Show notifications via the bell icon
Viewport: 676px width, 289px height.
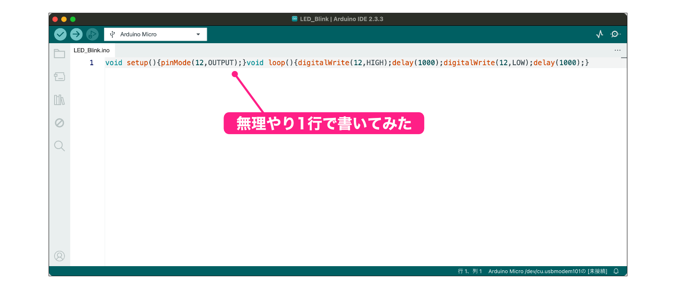(x=616, y=271)
